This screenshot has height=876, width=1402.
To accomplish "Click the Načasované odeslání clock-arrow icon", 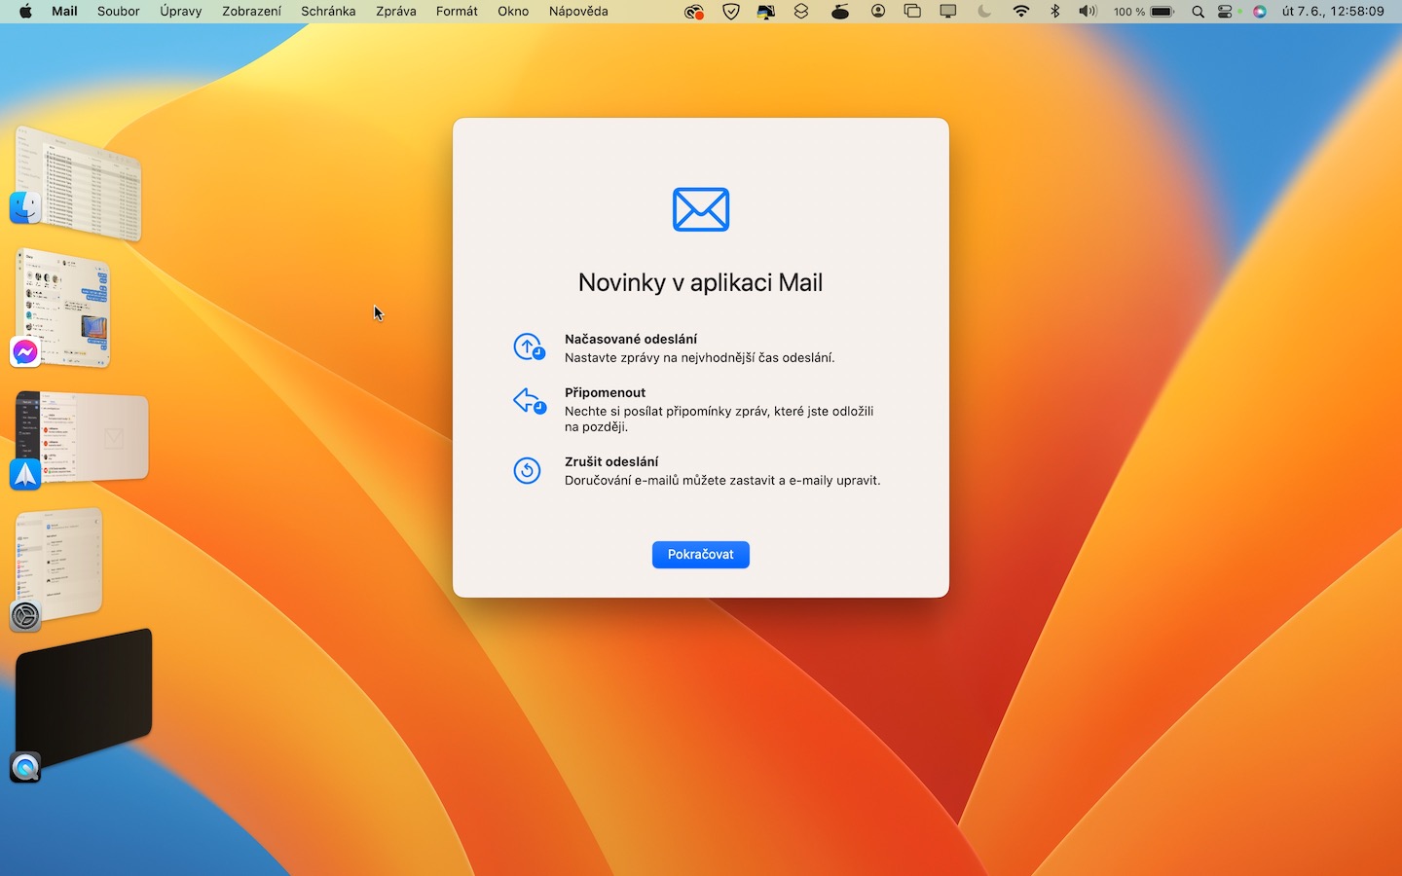I will 529,347.
